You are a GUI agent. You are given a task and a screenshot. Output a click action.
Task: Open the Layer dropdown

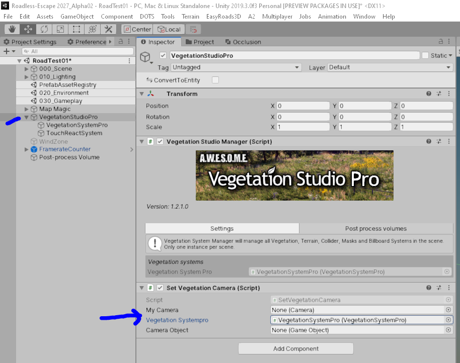tap(390, 67)
